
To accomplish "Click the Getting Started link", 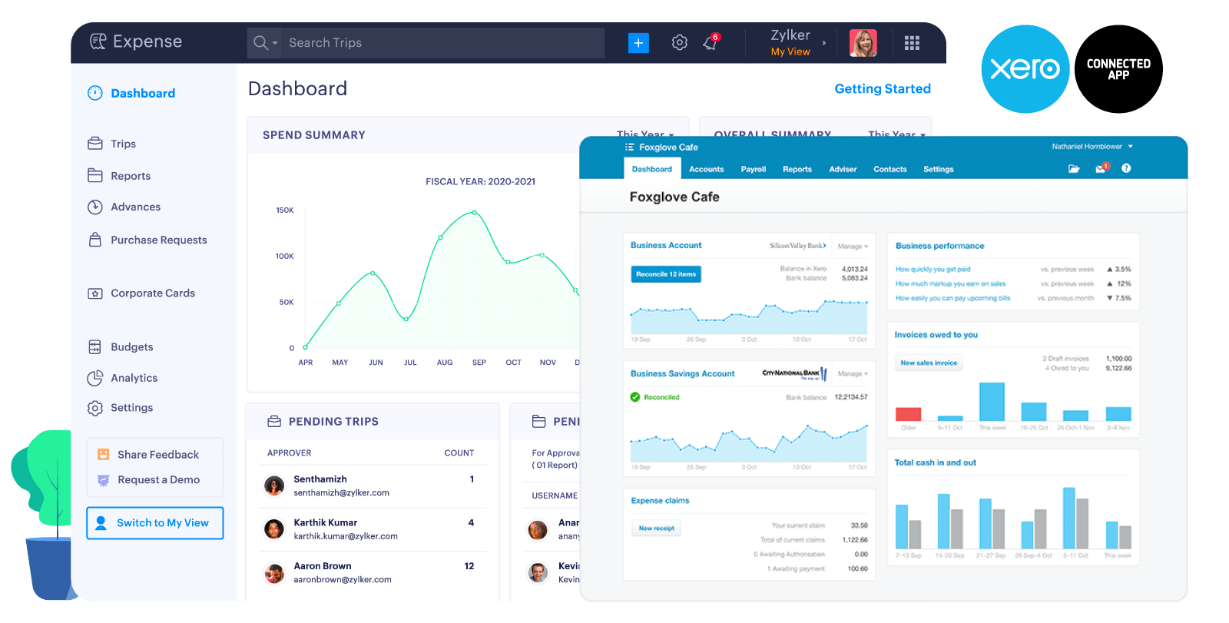I will (883, 88).
